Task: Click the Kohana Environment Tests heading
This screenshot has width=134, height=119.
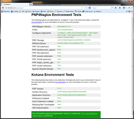Action: tap(53, 75)
